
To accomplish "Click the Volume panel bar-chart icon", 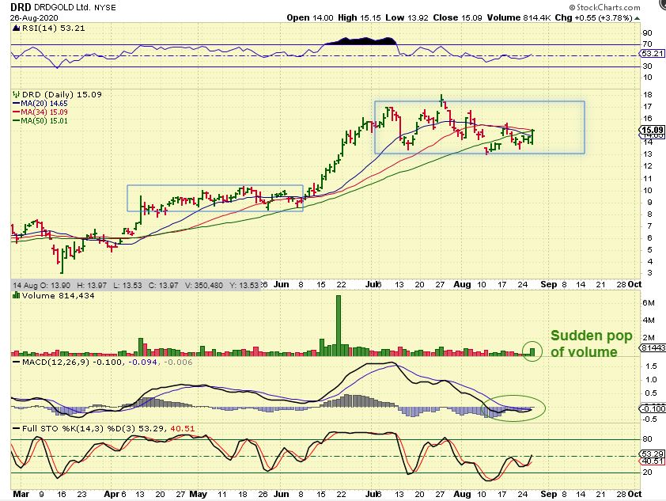I will 16,295.
